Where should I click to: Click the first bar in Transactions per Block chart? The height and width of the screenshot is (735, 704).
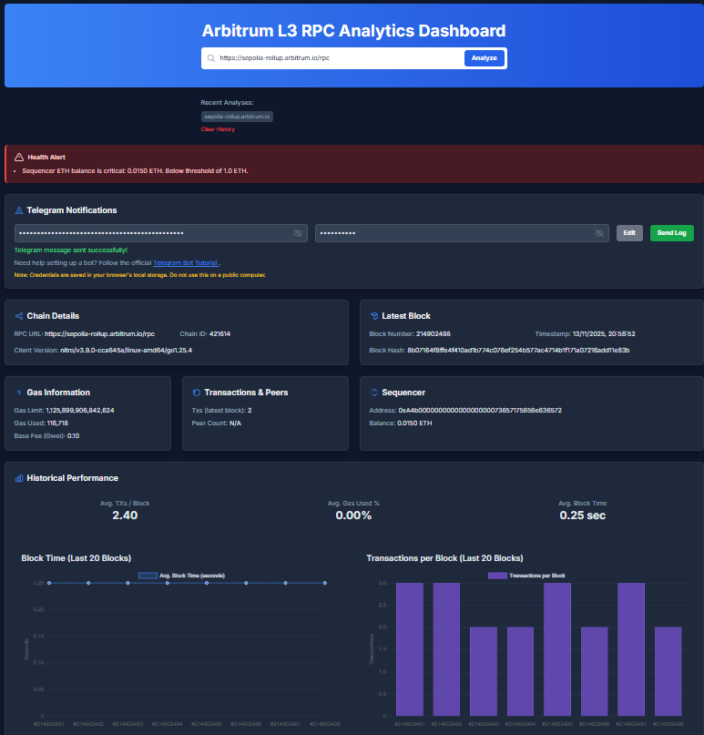(x=410, y=649)
